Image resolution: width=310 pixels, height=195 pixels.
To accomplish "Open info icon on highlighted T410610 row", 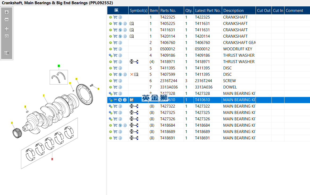I will point(125,100).
